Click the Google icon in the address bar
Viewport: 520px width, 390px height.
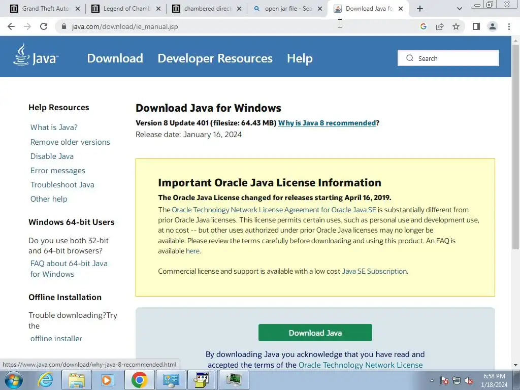click(423, 26)
